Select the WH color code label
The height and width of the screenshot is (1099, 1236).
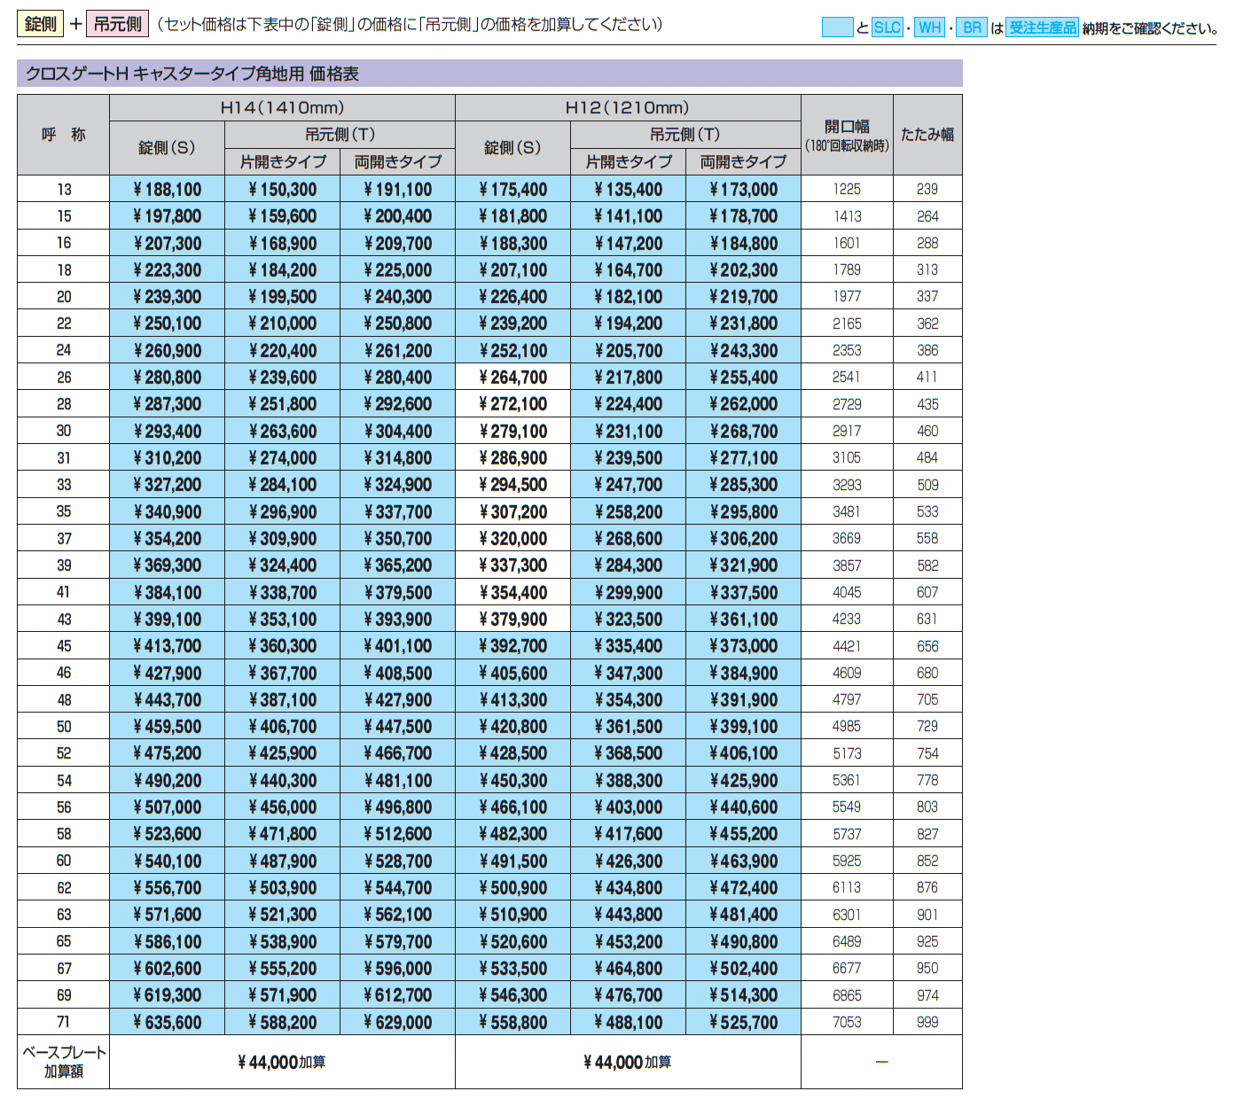click(929, 27)
